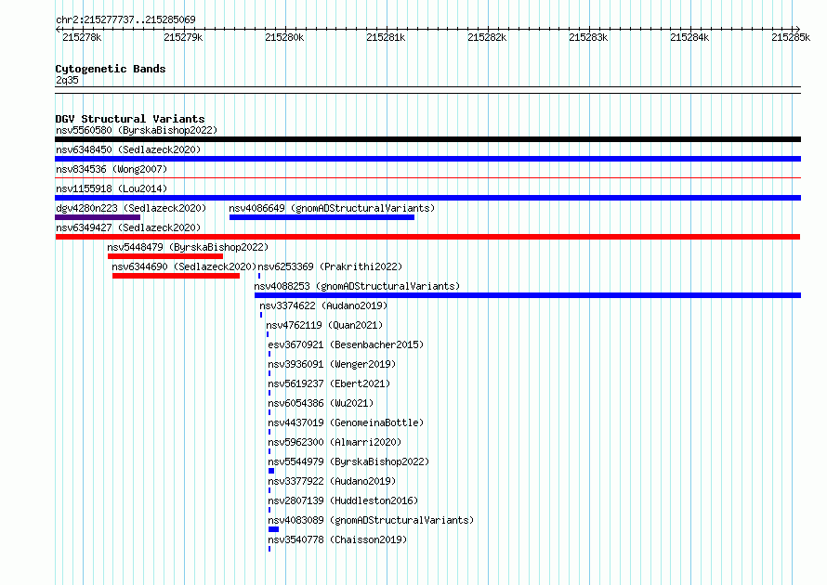Open esv3670921 (Besenbacher2015) label
Image resolution: width=827 pixels, height=585 pixels.
[x=346, y=344]
